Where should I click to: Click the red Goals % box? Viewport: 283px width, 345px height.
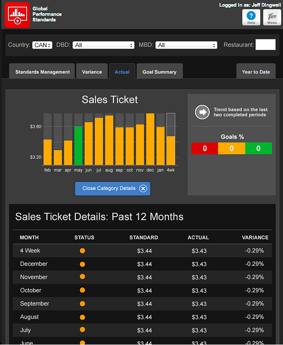(204, 149)
